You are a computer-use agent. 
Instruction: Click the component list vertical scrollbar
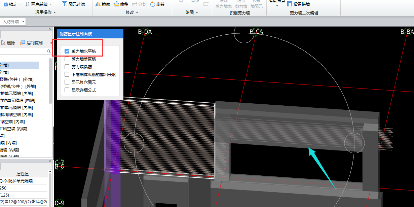coord(50,81)
